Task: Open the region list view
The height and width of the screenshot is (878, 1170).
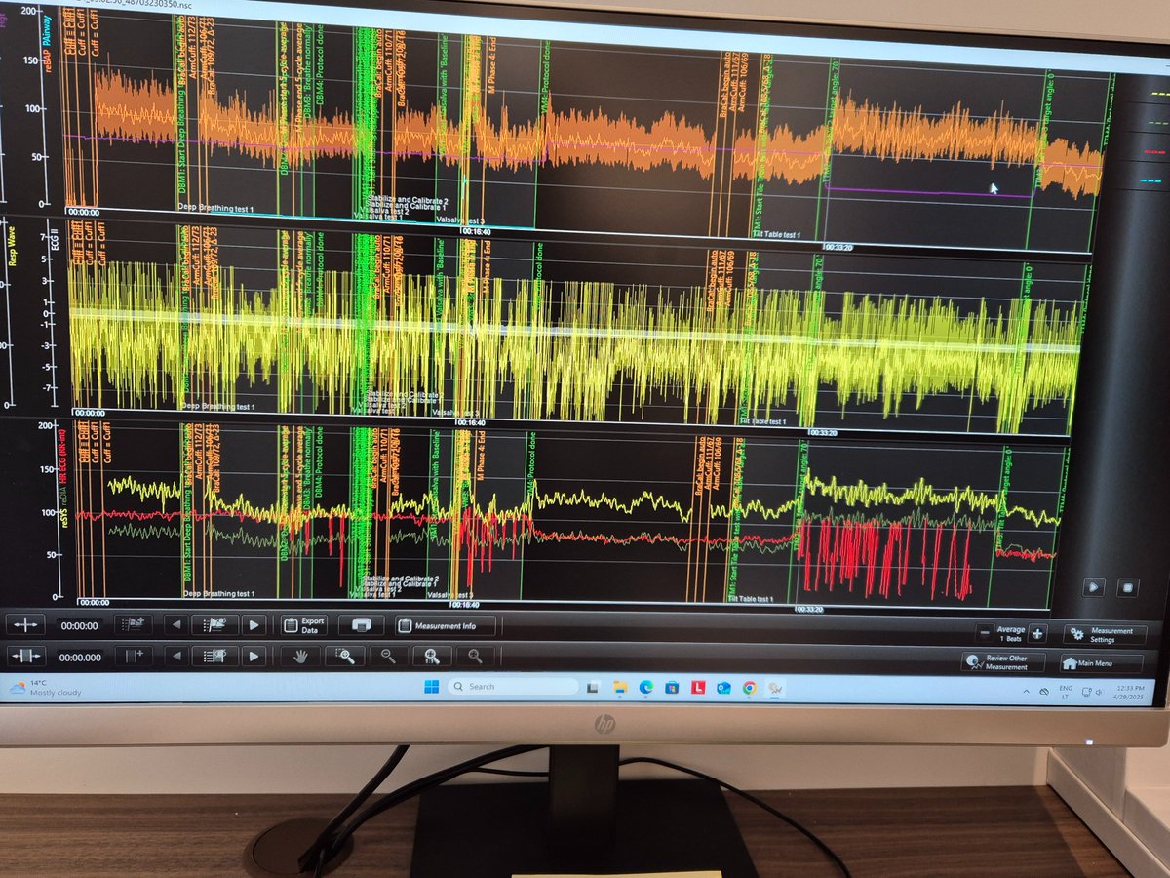Action: pyautogui.click(x=214, y=656)
